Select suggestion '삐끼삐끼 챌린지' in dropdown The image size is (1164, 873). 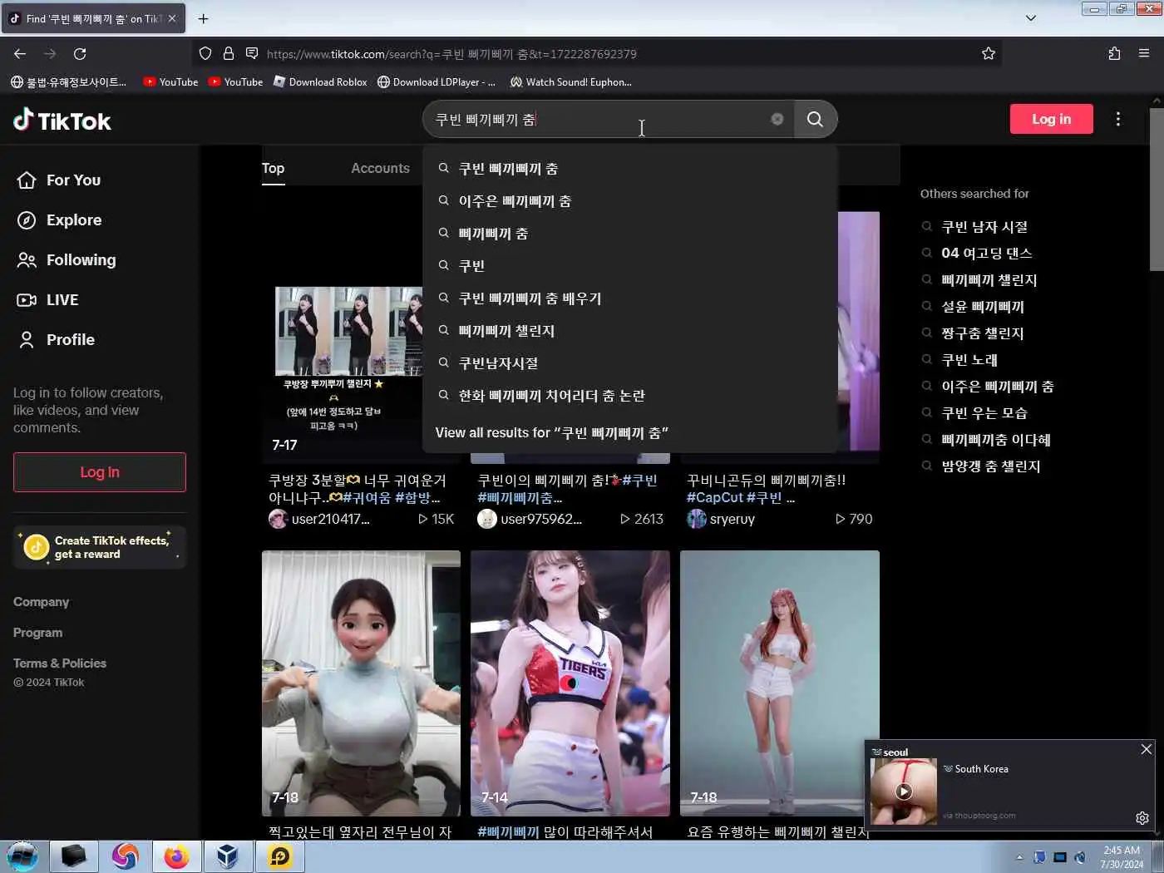click(x=629, y=331)
